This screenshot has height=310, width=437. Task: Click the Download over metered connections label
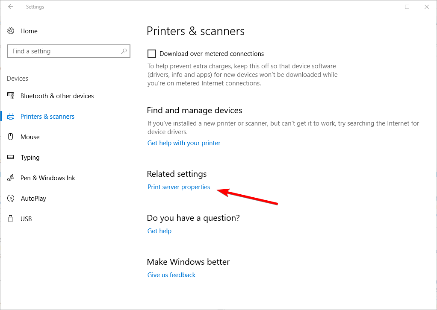pos(212,54)
